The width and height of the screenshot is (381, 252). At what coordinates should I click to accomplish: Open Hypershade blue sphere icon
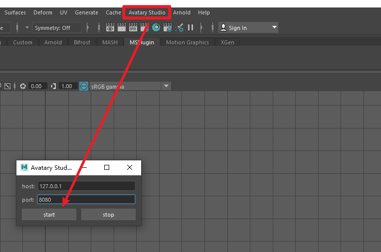[x=156, y=27]
